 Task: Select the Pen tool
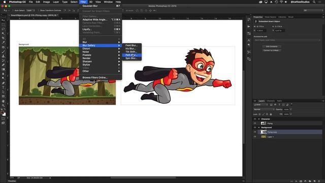click(x=3, y=83)
